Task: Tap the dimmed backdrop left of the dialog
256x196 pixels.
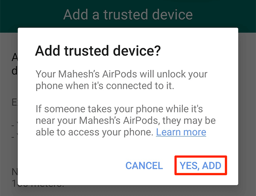Action: pos(9,114)
